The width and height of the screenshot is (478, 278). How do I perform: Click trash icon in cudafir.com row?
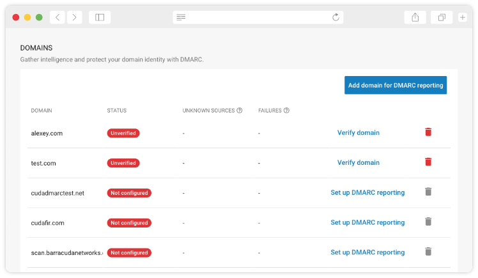[428, 222]
